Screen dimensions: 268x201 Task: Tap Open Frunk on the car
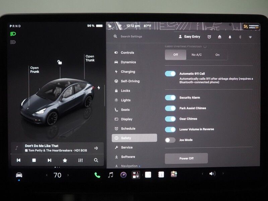tap(35, 70)
